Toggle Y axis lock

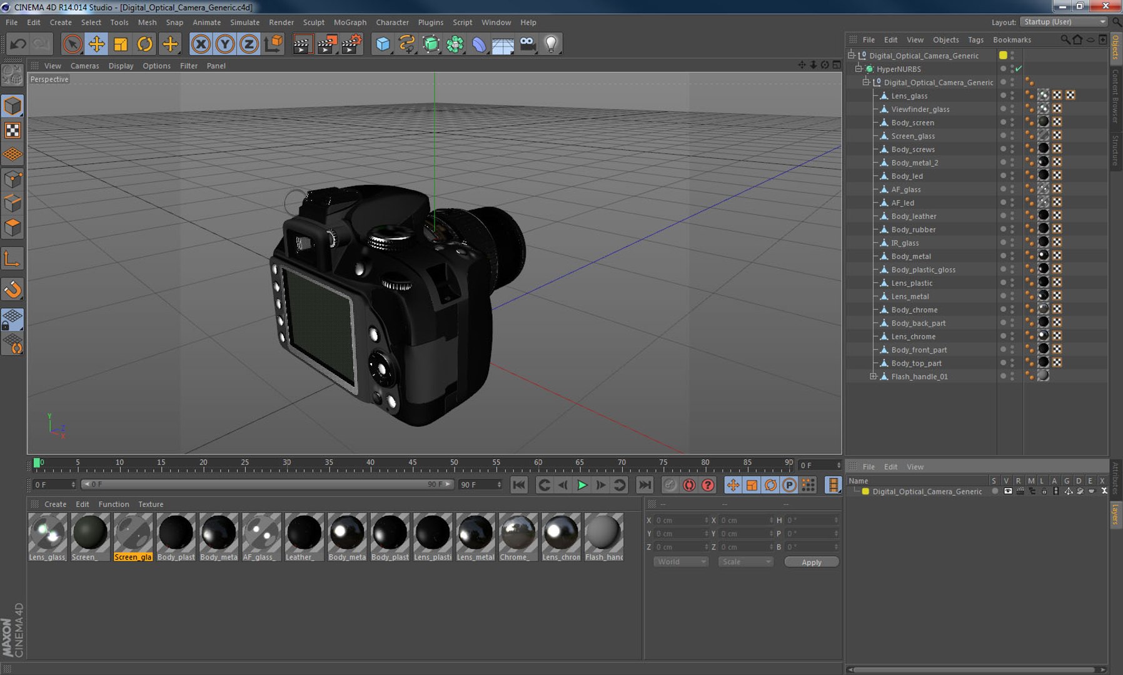point(225,44)
